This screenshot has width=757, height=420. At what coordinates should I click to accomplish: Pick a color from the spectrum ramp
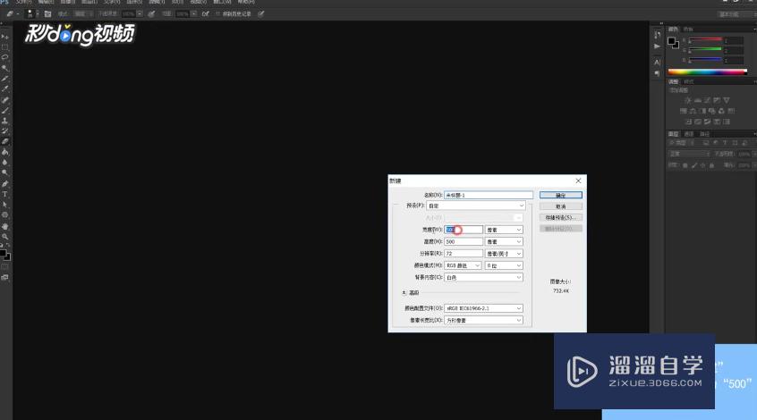[707, 71]
